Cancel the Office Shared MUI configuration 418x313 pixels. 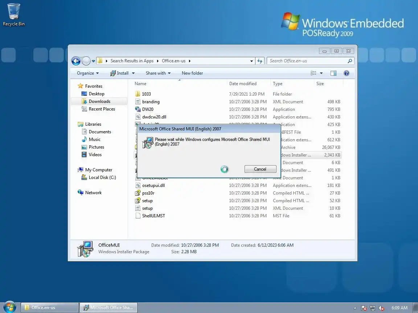click(260, 169)
